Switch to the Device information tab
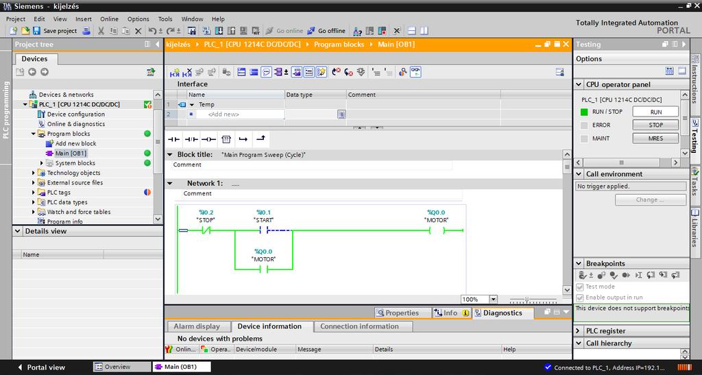The height and width of the screenshot is (375, 702). click(269, 326)
